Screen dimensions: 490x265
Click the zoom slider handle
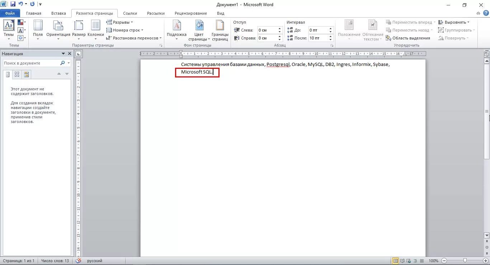click(465, 261)
